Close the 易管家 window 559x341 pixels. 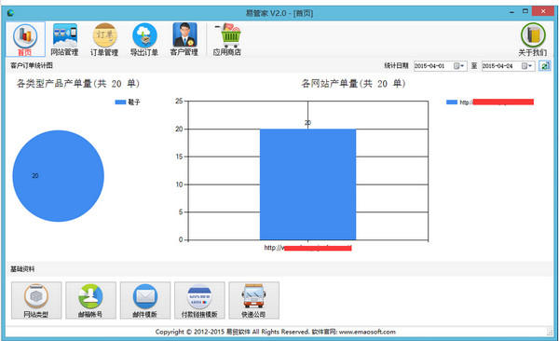543,11
